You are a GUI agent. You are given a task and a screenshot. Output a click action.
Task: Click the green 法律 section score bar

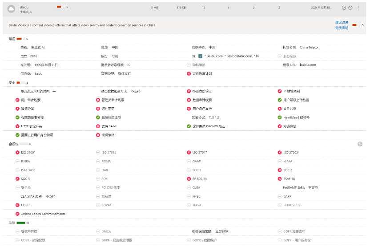point(21,223)
